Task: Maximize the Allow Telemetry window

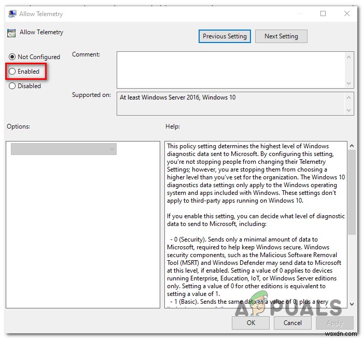Action: coord(323,13)
